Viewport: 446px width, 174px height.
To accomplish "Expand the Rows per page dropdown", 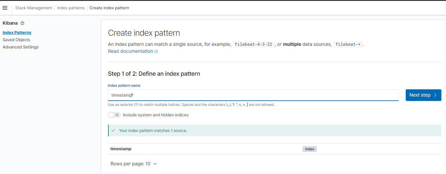I will (134, 164).
